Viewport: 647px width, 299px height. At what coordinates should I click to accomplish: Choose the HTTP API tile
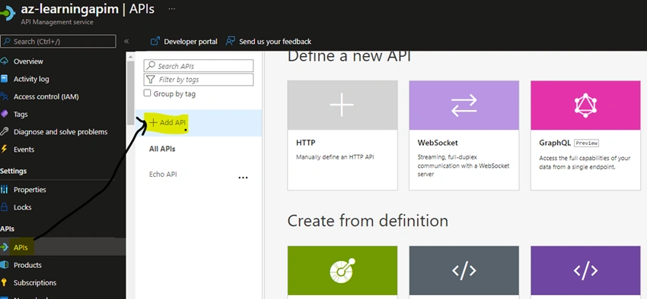pos(343,135)
